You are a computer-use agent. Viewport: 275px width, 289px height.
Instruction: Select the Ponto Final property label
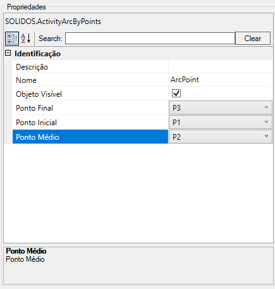click(34, 108)
